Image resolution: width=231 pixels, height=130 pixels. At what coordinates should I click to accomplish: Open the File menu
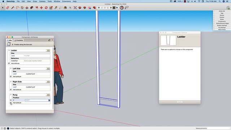(18, 1)
